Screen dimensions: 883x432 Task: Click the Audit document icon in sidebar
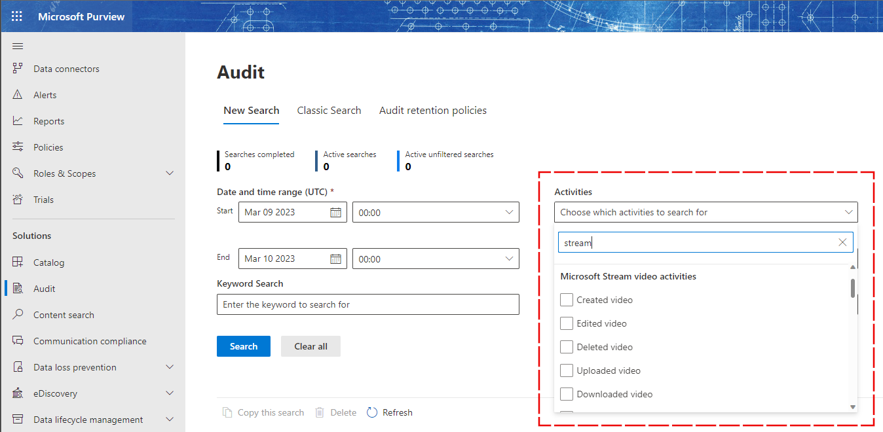[18, 288]
